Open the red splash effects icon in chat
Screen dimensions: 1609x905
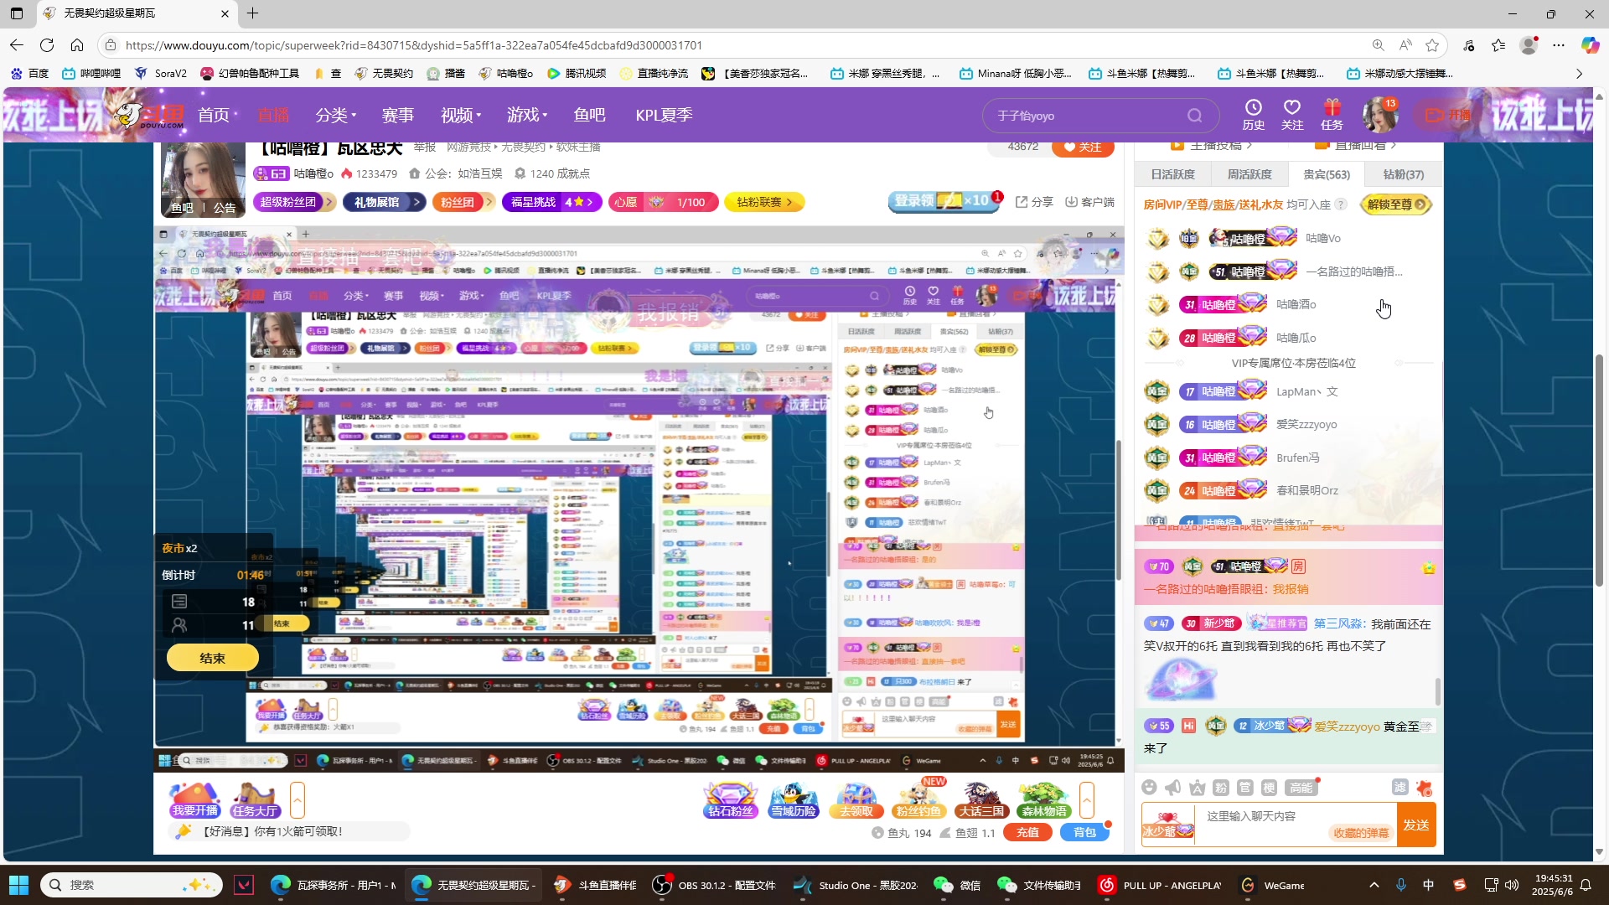pyautogui.click(x=1424, y=787)
